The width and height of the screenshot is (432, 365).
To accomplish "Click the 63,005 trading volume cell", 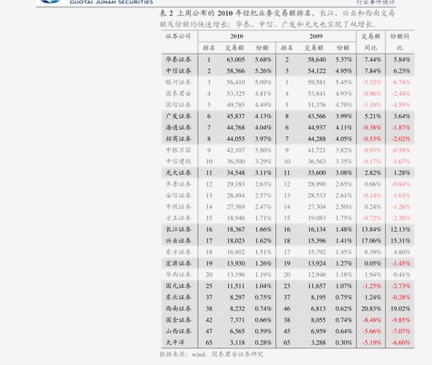I will 235,60.
